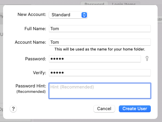
Task: Focus the Account Name text field
Action: point(100,42)
